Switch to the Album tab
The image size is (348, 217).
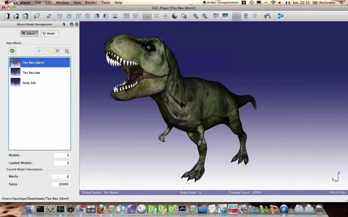pos(29,33)
